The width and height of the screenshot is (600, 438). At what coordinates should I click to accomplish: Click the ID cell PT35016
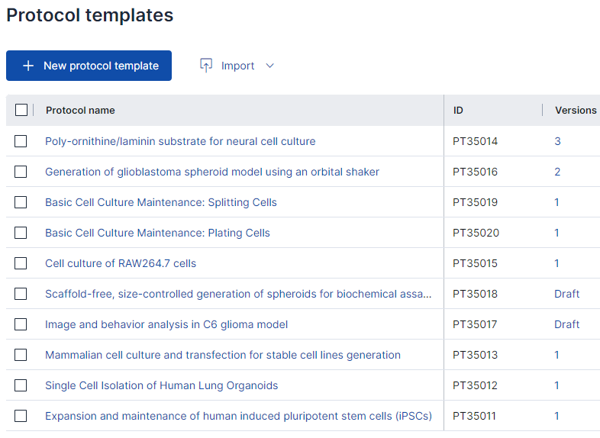[x=476, y=172]
